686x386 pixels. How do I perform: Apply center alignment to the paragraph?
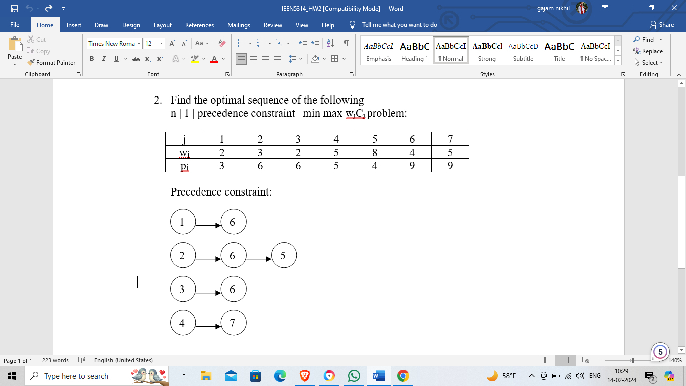(253, 59)
